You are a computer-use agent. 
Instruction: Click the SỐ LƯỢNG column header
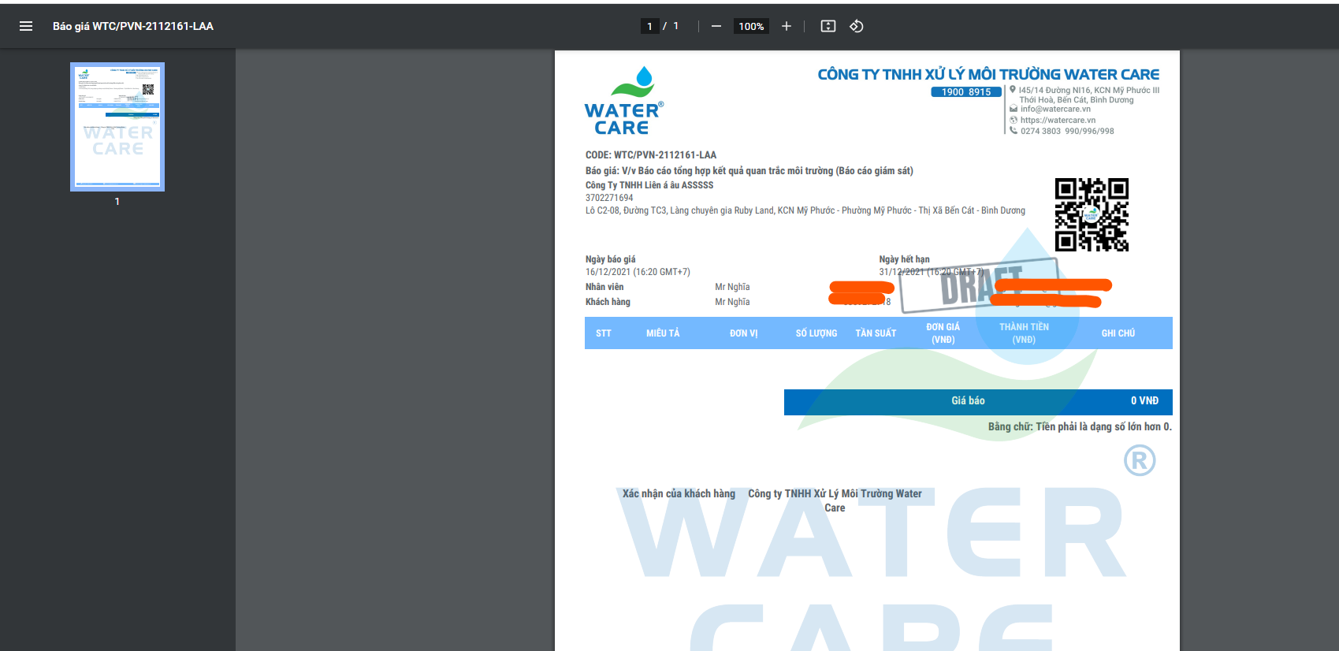(x=816, y=333)
